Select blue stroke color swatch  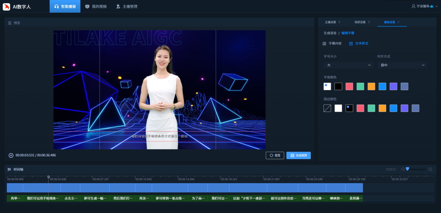(394, 108)
